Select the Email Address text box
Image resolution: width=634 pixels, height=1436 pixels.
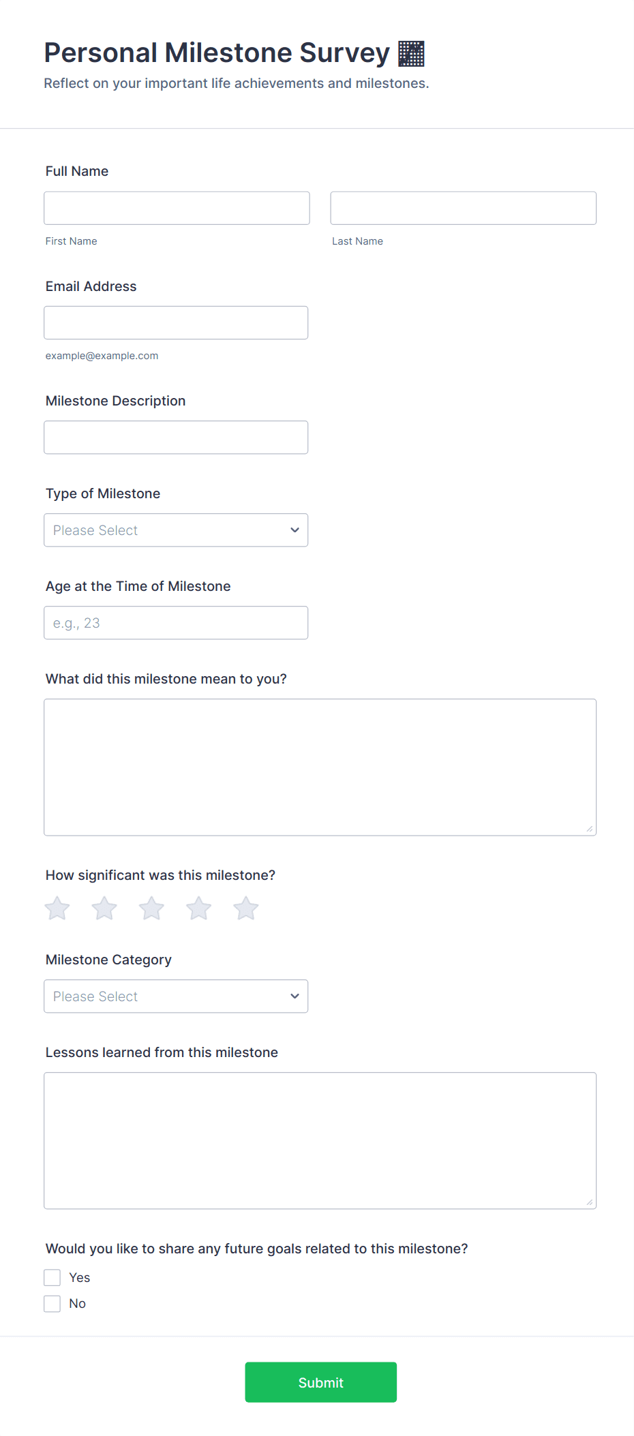tap(176, 322)
